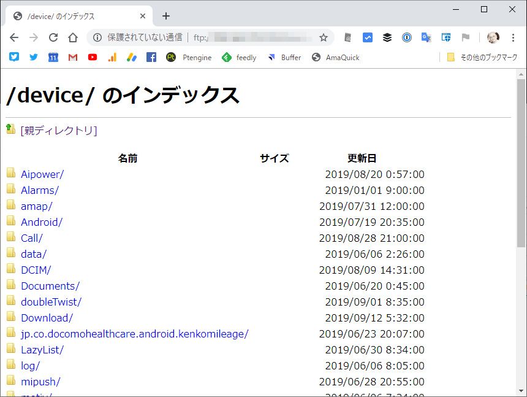Close the /device/ のインデックス tab
The width and height of the screenshot is (527, 397).
pos(143,16)
